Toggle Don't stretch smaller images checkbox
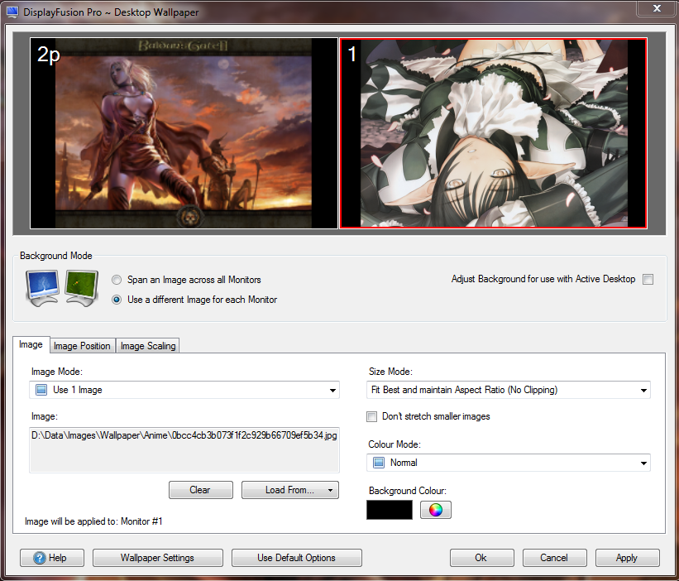The image size is (679, 581). (x=372, y=416)
